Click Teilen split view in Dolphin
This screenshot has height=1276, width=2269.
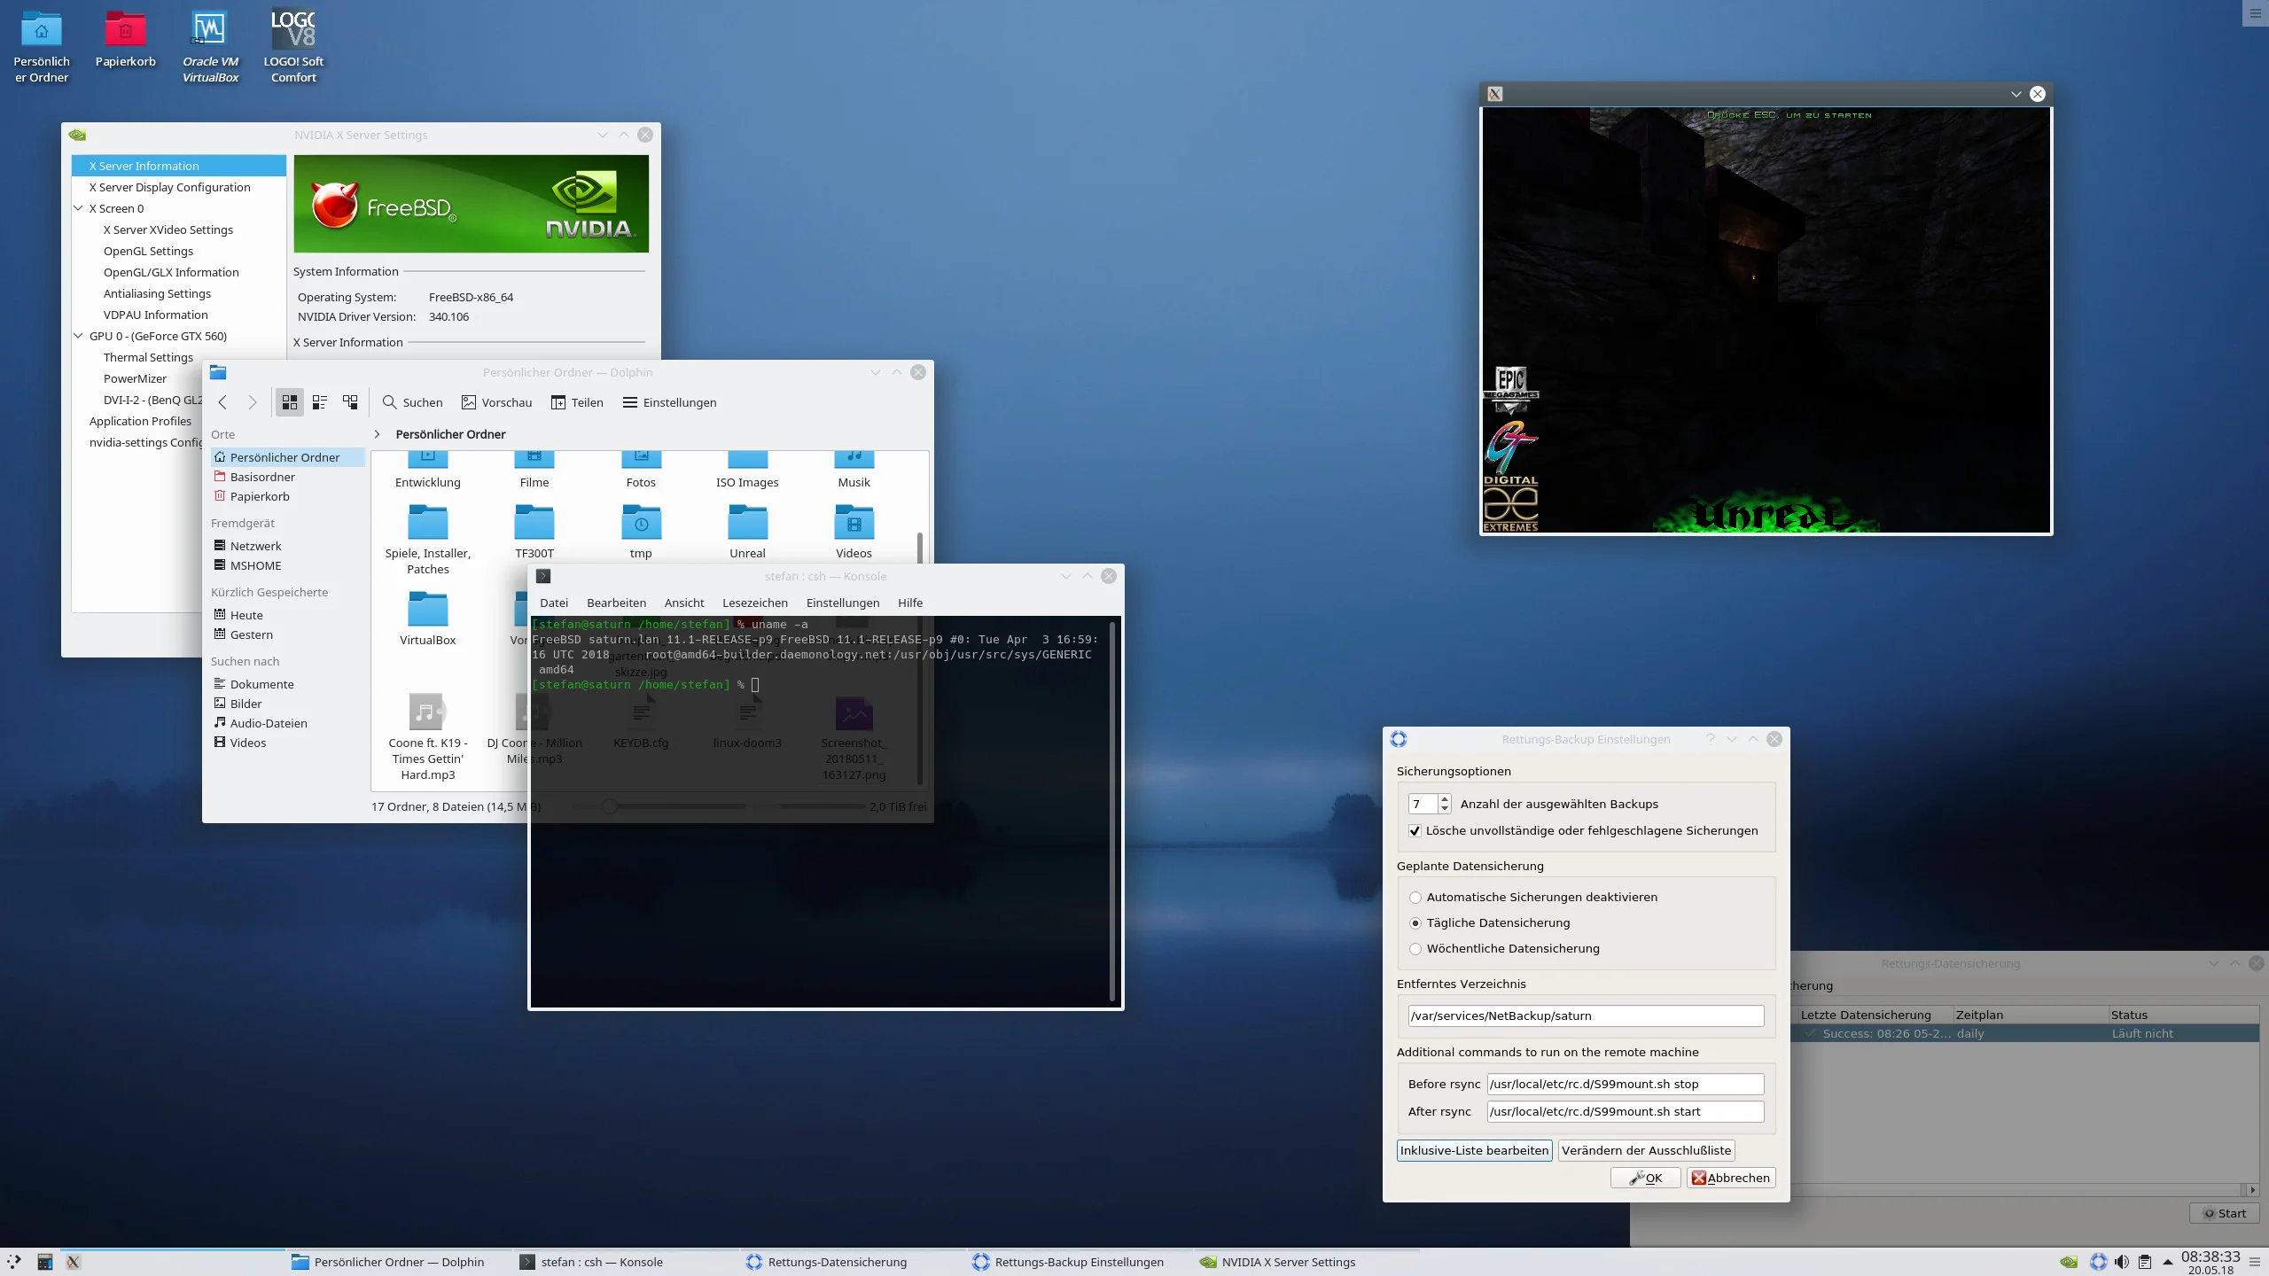577,402
